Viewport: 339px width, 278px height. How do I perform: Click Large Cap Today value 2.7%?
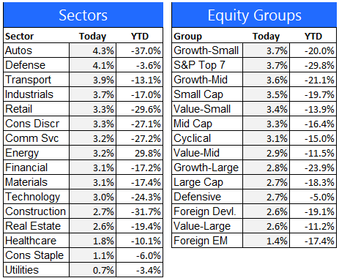tap(267, 182)
